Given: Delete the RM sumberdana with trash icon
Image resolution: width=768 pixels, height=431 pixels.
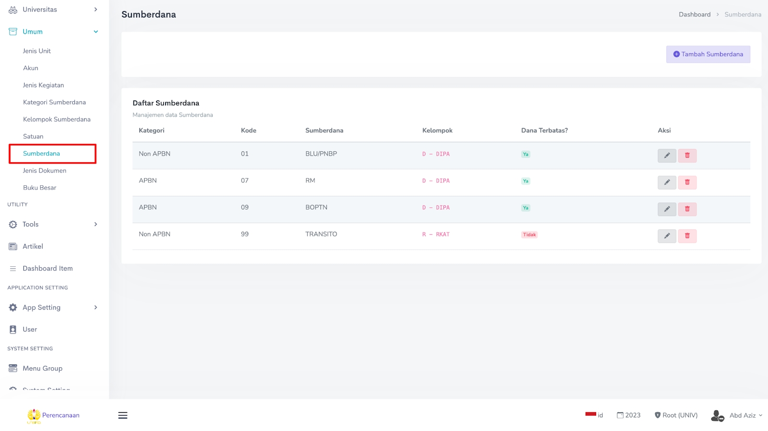Looking at the screenshot, I should [x=687, y=182].
